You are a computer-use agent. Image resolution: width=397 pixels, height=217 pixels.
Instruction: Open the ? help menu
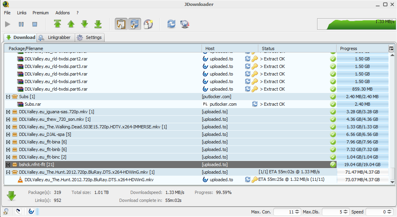77,13
